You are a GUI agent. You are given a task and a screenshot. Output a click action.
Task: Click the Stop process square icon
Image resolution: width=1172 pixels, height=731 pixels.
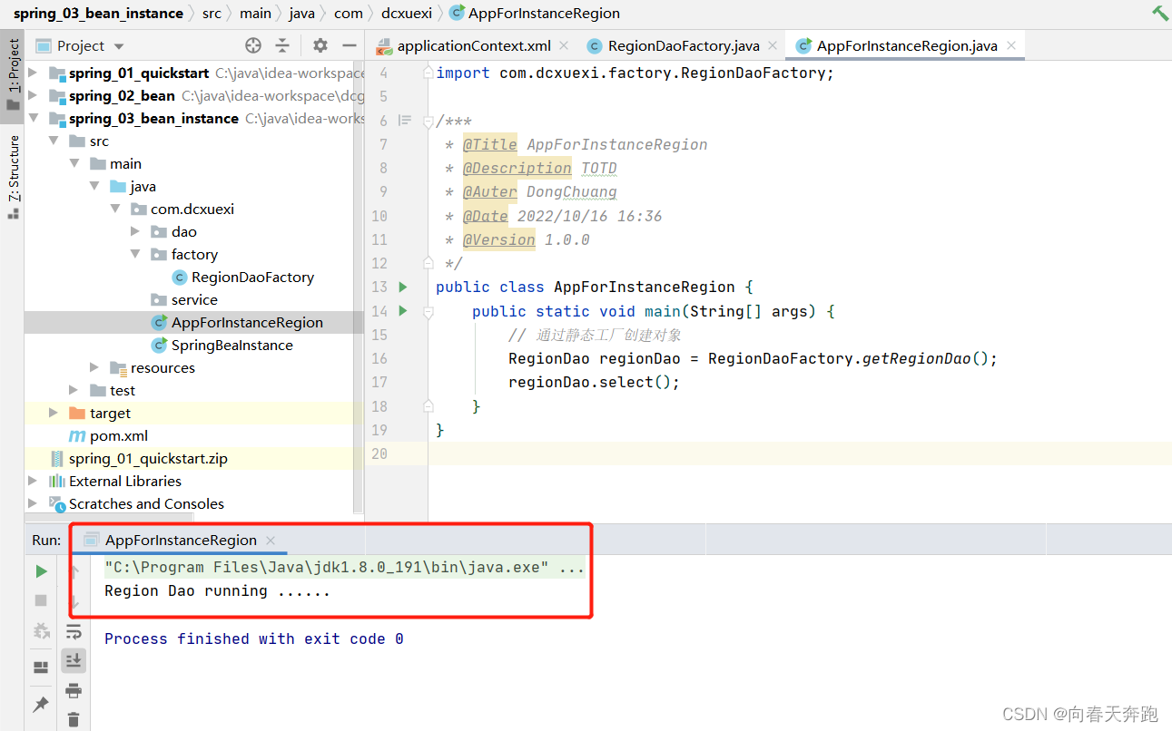click(41, 600)
